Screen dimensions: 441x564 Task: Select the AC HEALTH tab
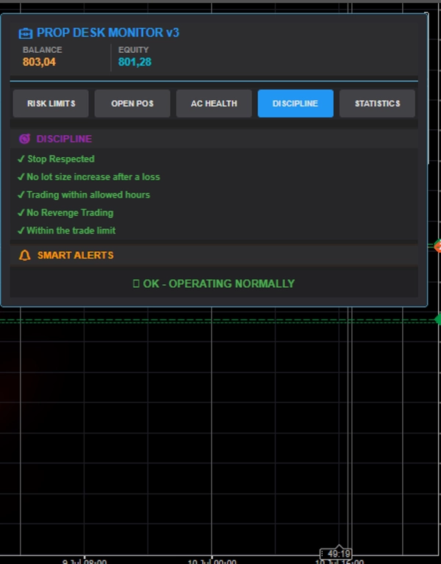pyautogui.click(x=214, y=104)
